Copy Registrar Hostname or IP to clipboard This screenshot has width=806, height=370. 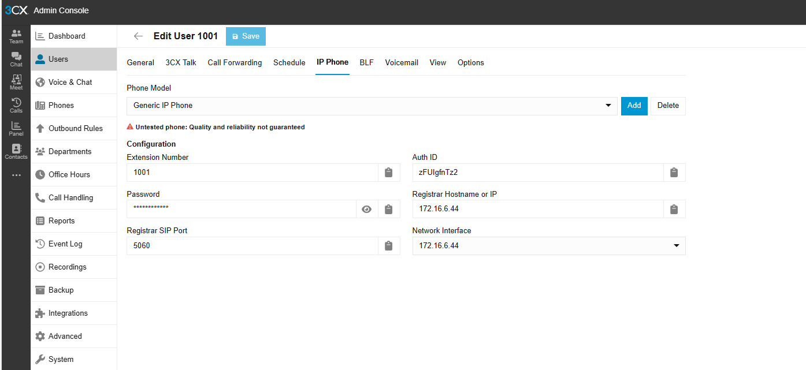[x=674, y=210]
